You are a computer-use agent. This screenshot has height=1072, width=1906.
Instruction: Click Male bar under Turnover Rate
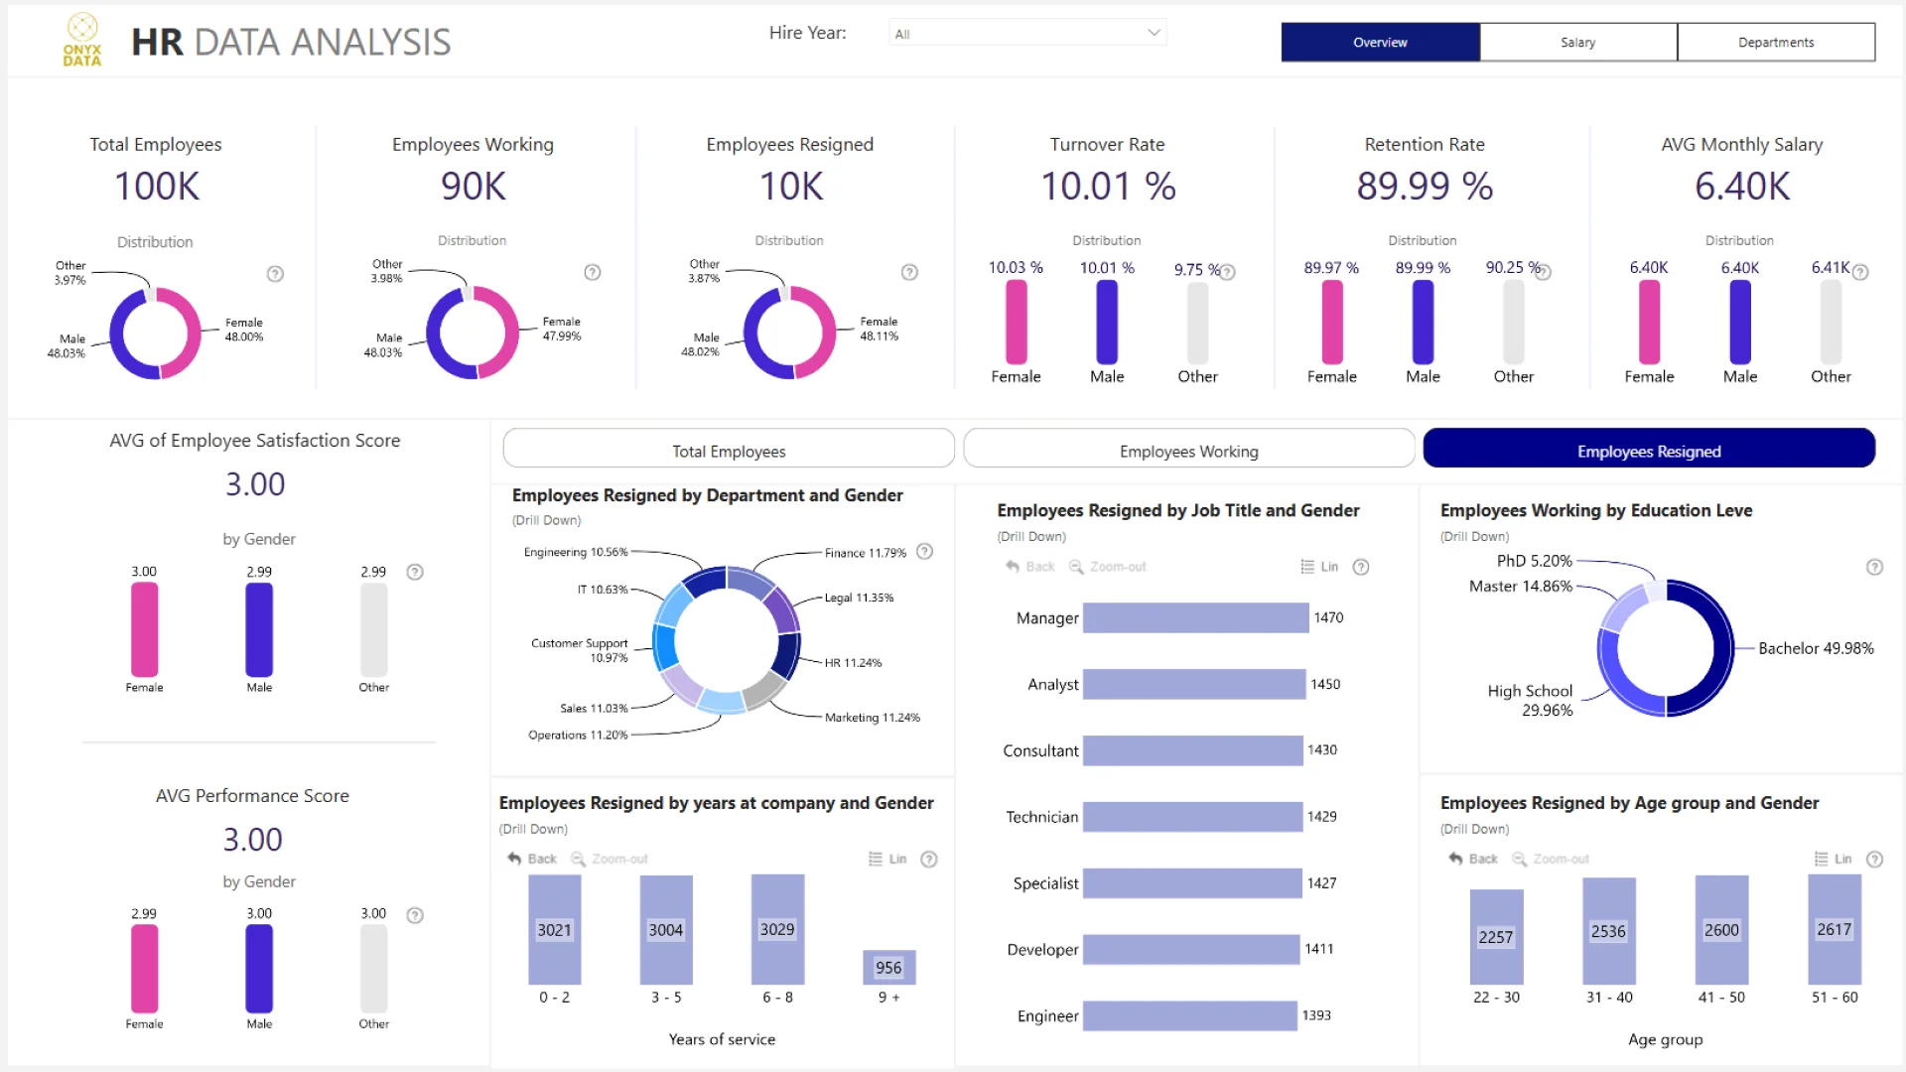point(1107,322)
